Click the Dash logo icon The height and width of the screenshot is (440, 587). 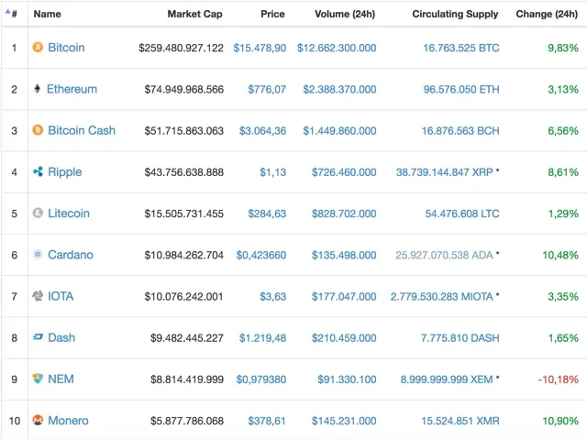(38, 337)
